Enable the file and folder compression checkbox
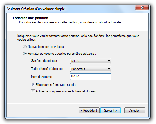Image resolution: width=156 pixels, height=124 pixels. pos(33,91)
